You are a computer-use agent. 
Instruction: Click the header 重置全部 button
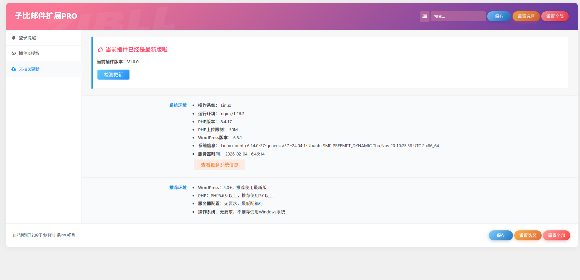(555, 16)
